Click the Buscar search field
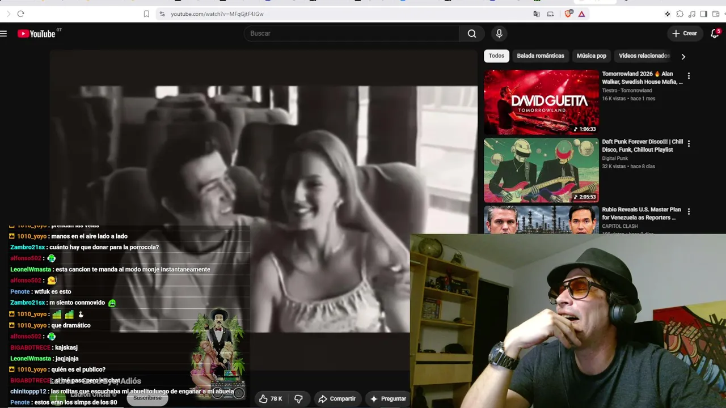This screenshot has width=726, height=408. pos(352,33)
